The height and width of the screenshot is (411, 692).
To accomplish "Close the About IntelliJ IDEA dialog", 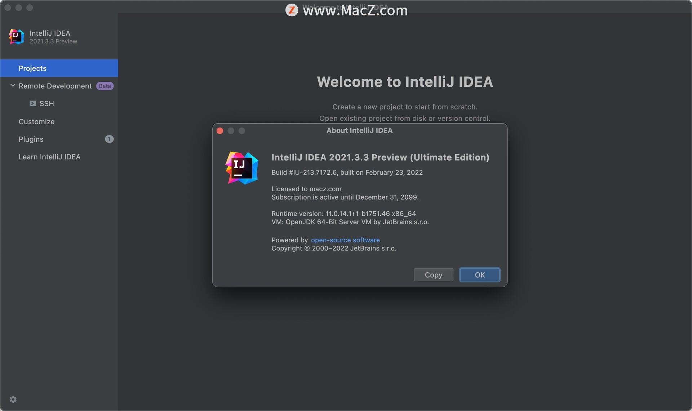I will coord(220,131).
